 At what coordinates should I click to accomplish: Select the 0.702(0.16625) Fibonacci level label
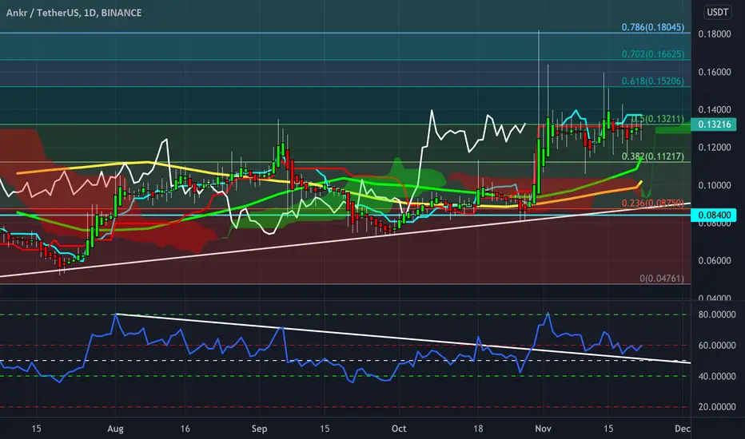[653, 54]
